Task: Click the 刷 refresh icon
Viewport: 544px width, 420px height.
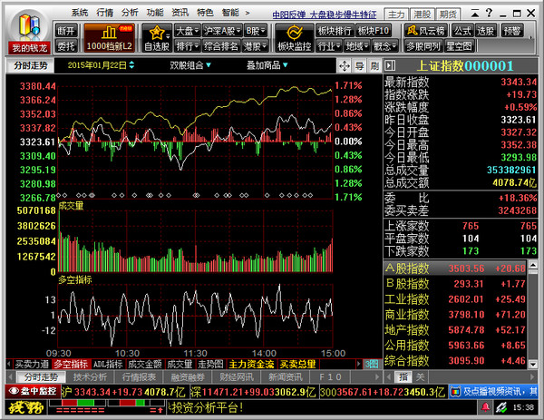Action: coord(376,65)
